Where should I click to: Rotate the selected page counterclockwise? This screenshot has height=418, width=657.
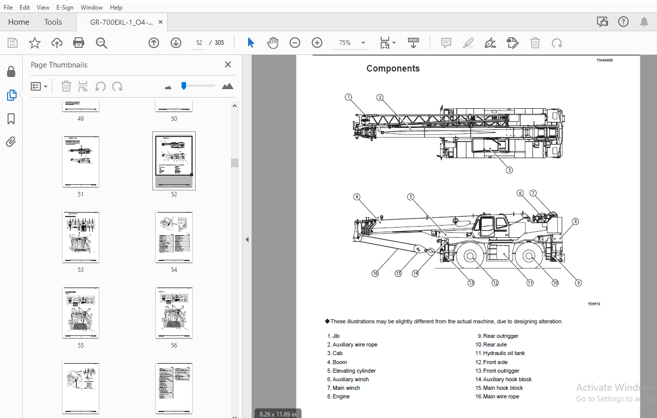pos(100,86)
